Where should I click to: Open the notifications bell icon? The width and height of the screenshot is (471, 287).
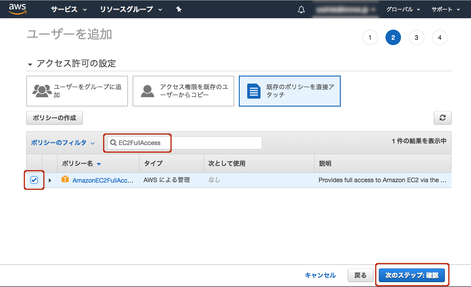[x=301, y=10]
